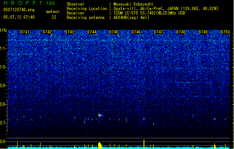
Task: Click the 0747 time marker
Action: [x=158, y=32]
